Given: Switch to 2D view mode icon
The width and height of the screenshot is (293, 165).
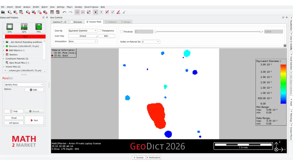Looking at the screenshot, I should point(77,12).
